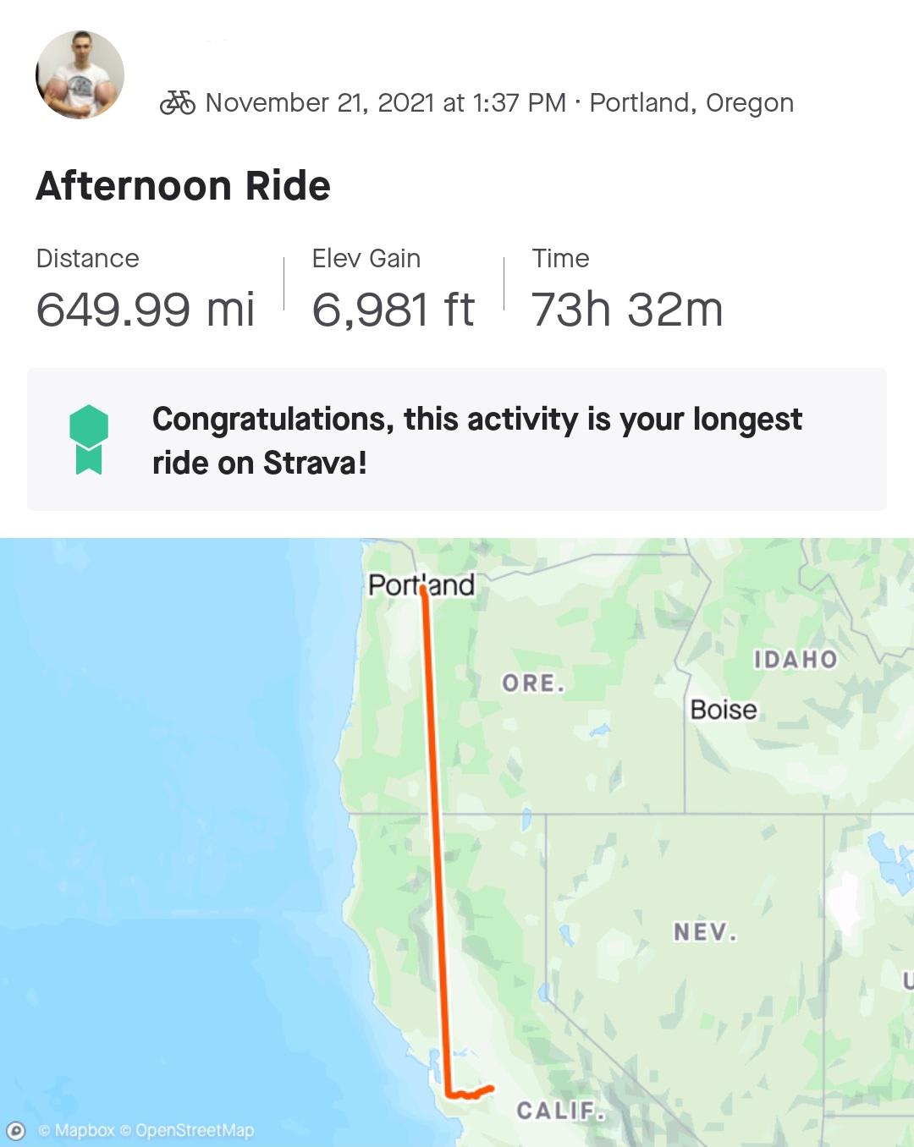Click the IDAHO state label on map

796,659
